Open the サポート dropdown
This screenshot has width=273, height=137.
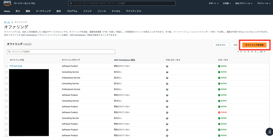(x=214, y=3)
